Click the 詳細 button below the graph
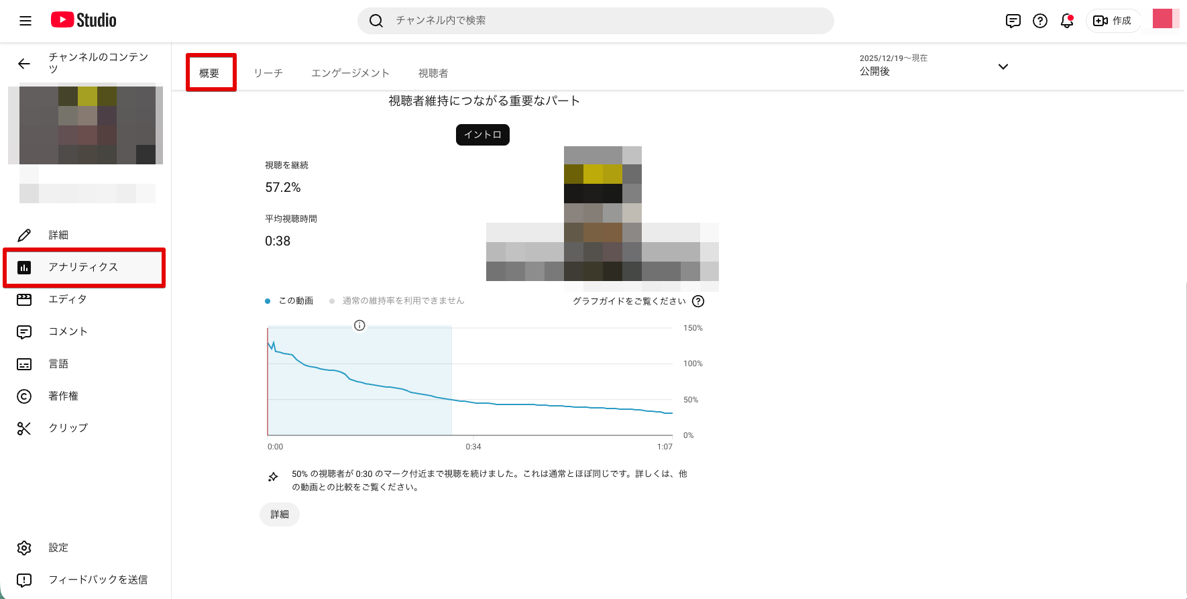Screen dimensions: 1187x599 (x=280, y=514)
